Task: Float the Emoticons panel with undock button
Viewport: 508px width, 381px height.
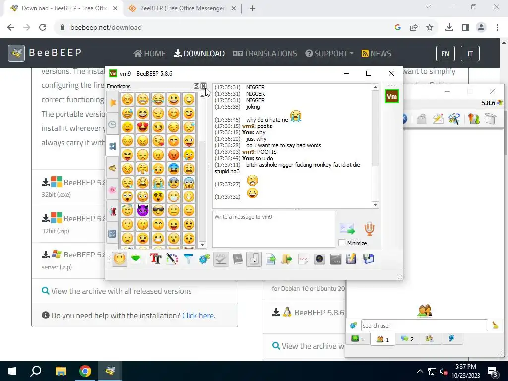Action: (196, 86)
